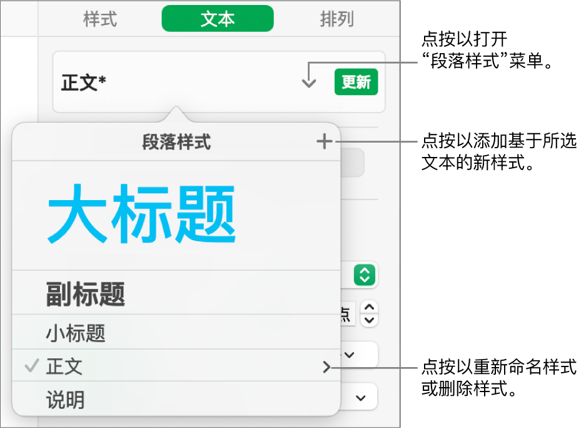Open the 排列 tab
586x429 pixels.
(x=336, y=19)
